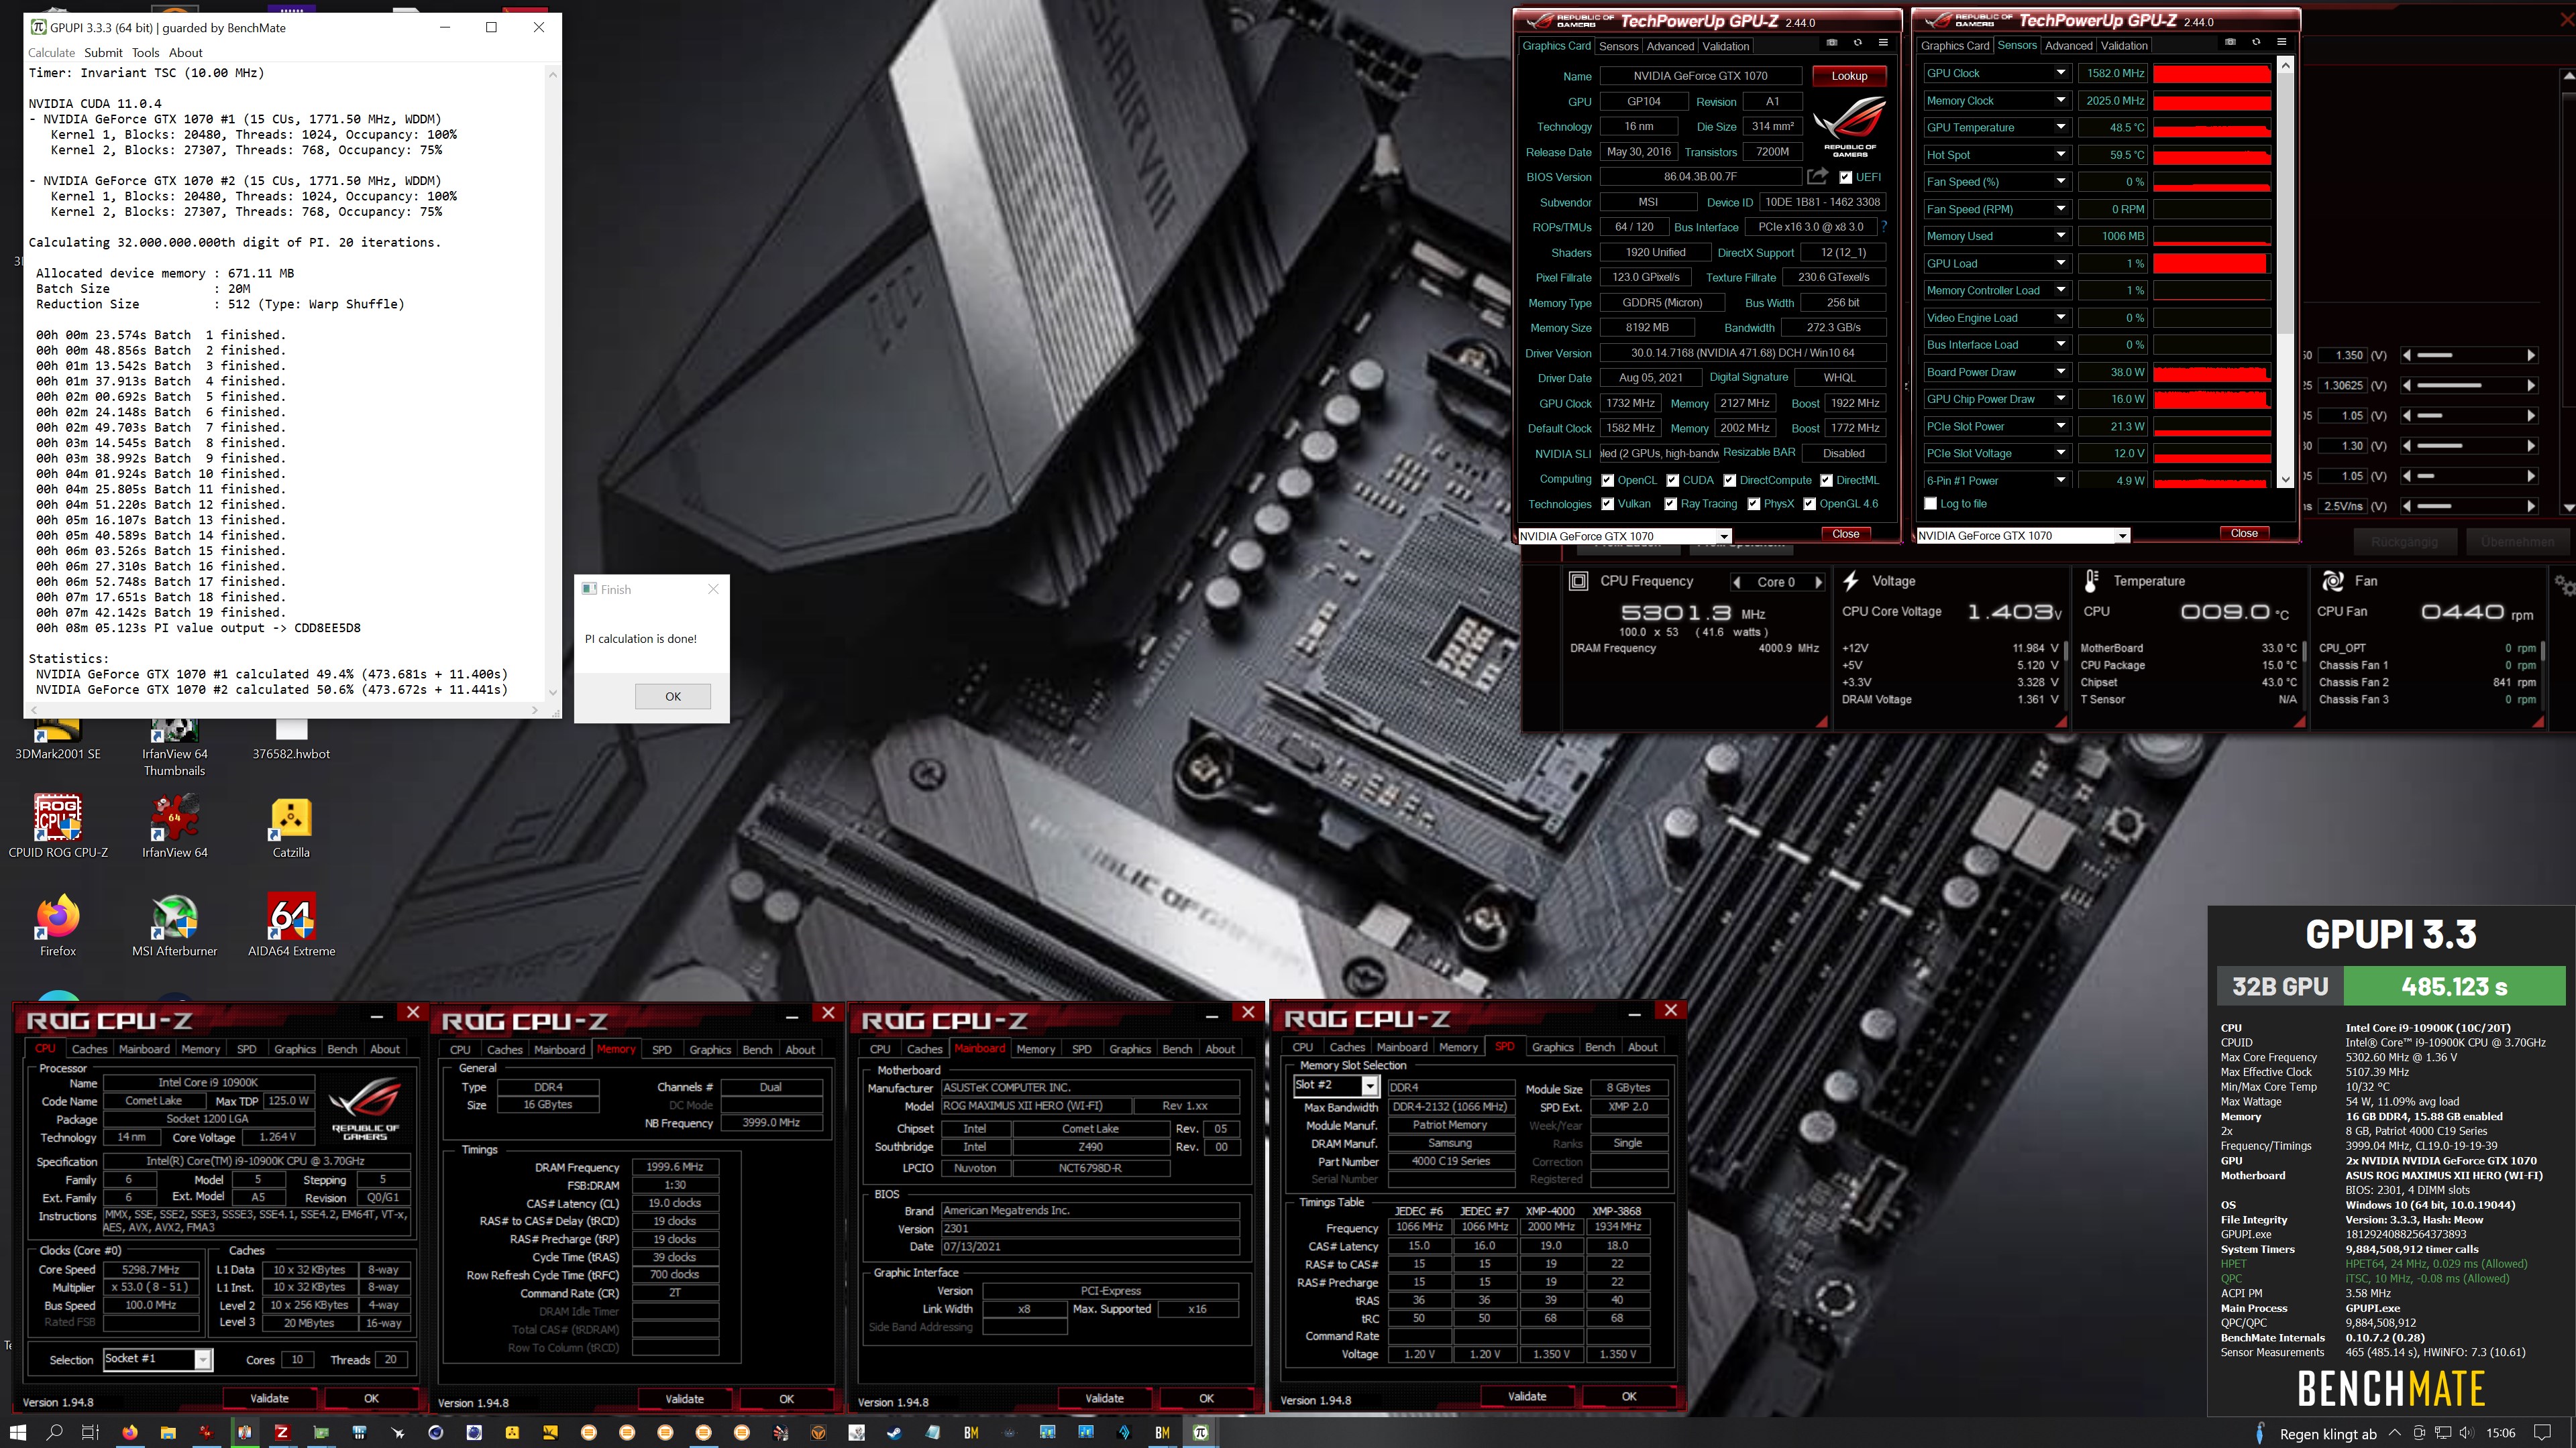Open the Board Power Draw sensor dropdown
Image resolution: width=2576 pixels, height=1448 pixels.
pos(2060,372)
